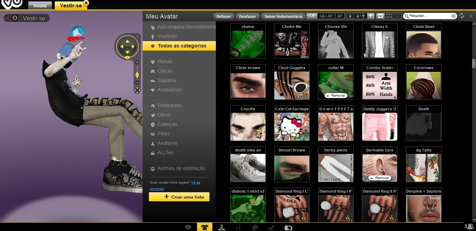Toggle the GA rating filter
476x231 pixels.
(x=312, y=16)
